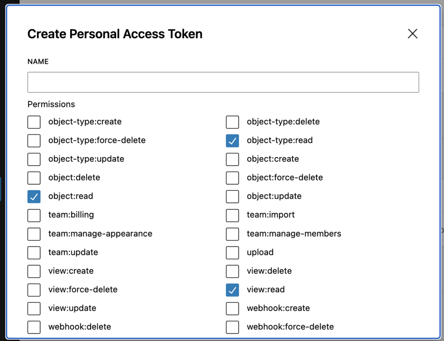The image size is (444, 341).
Task: Enable the webhook:create permission
Action: 232,308
